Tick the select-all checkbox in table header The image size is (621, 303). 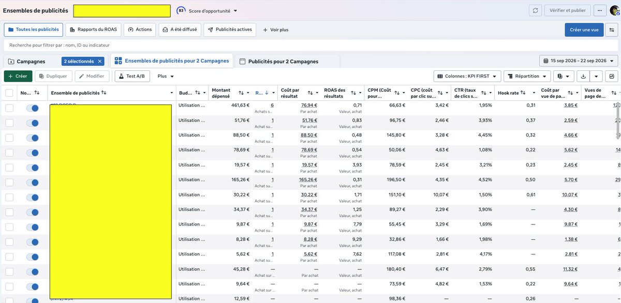(x=9, y=93)
